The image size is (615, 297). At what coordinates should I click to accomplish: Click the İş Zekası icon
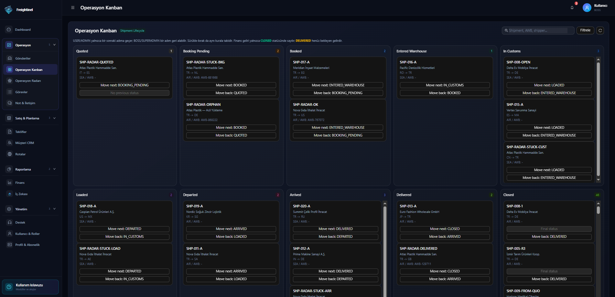coord(10,194)
